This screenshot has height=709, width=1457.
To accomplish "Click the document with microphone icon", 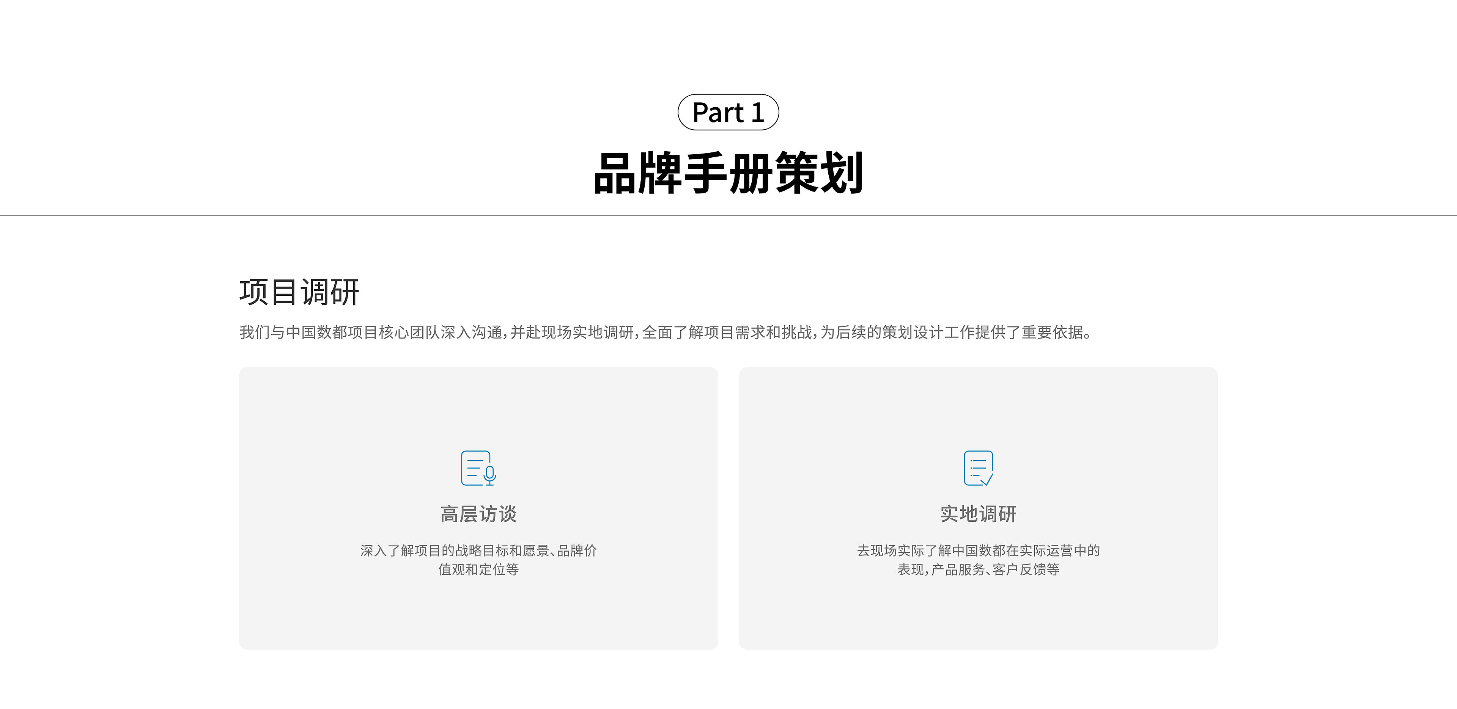I will coord(478,467).
